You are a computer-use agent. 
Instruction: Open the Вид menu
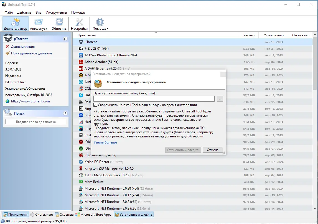pos(39,12)
